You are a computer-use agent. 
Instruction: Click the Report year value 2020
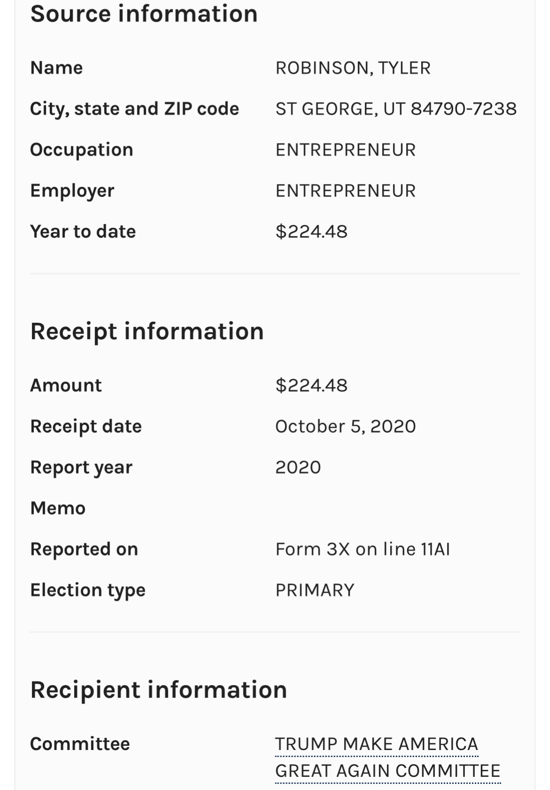click(298, 467)
